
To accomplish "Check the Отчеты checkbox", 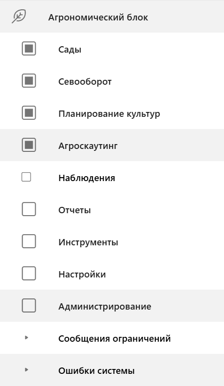I will pos(29,209).
